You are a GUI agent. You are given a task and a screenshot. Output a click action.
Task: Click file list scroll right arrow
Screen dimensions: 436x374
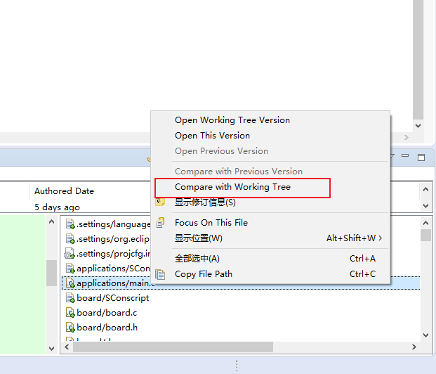point(414,347)
